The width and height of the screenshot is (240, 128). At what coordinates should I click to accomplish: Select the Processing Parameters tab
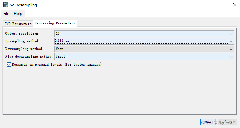pos(55,23)
